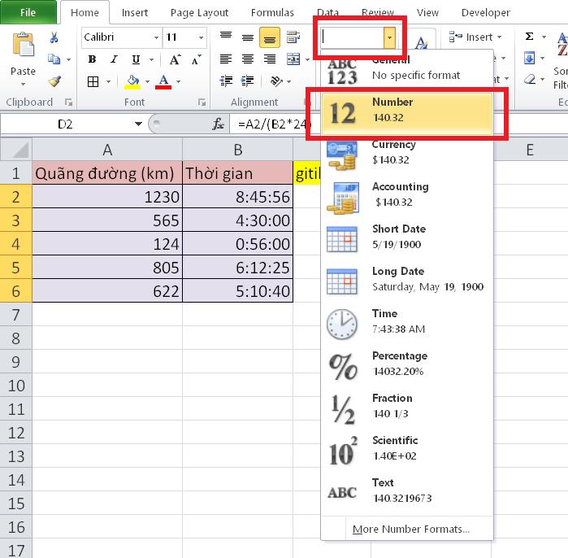Expand the Name Box dropdown arrow
Screen dimensions: 568x558
click(x=138, y=124)
